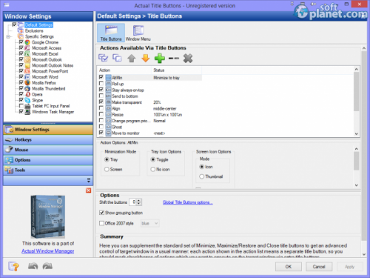Open the Window Menu section icon
Image resolution: width=370 pixels, height=278 pixels.
coord(138,33)
